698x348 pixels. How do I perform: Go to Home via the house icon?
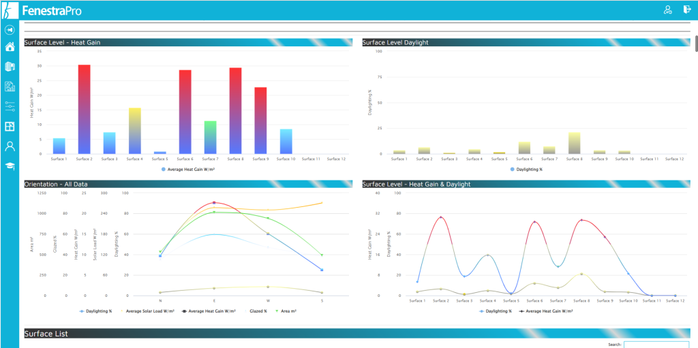point(10,47)
